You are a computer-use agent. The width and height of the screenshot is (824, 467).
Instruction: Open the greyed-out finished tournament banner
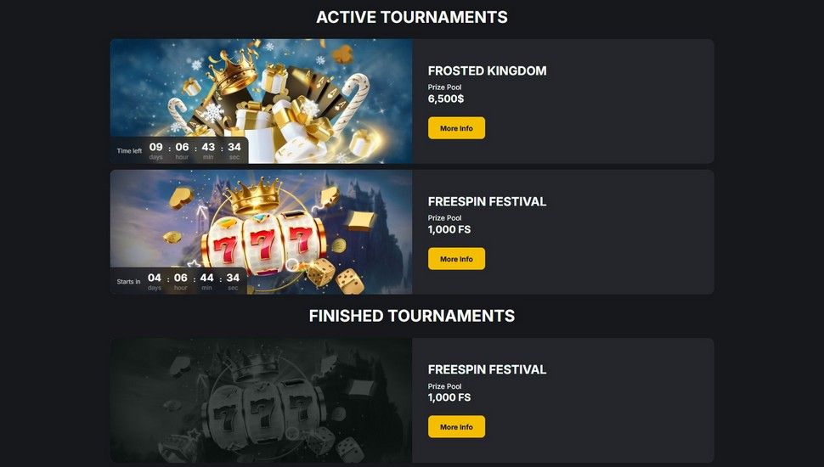pos(261,400)
